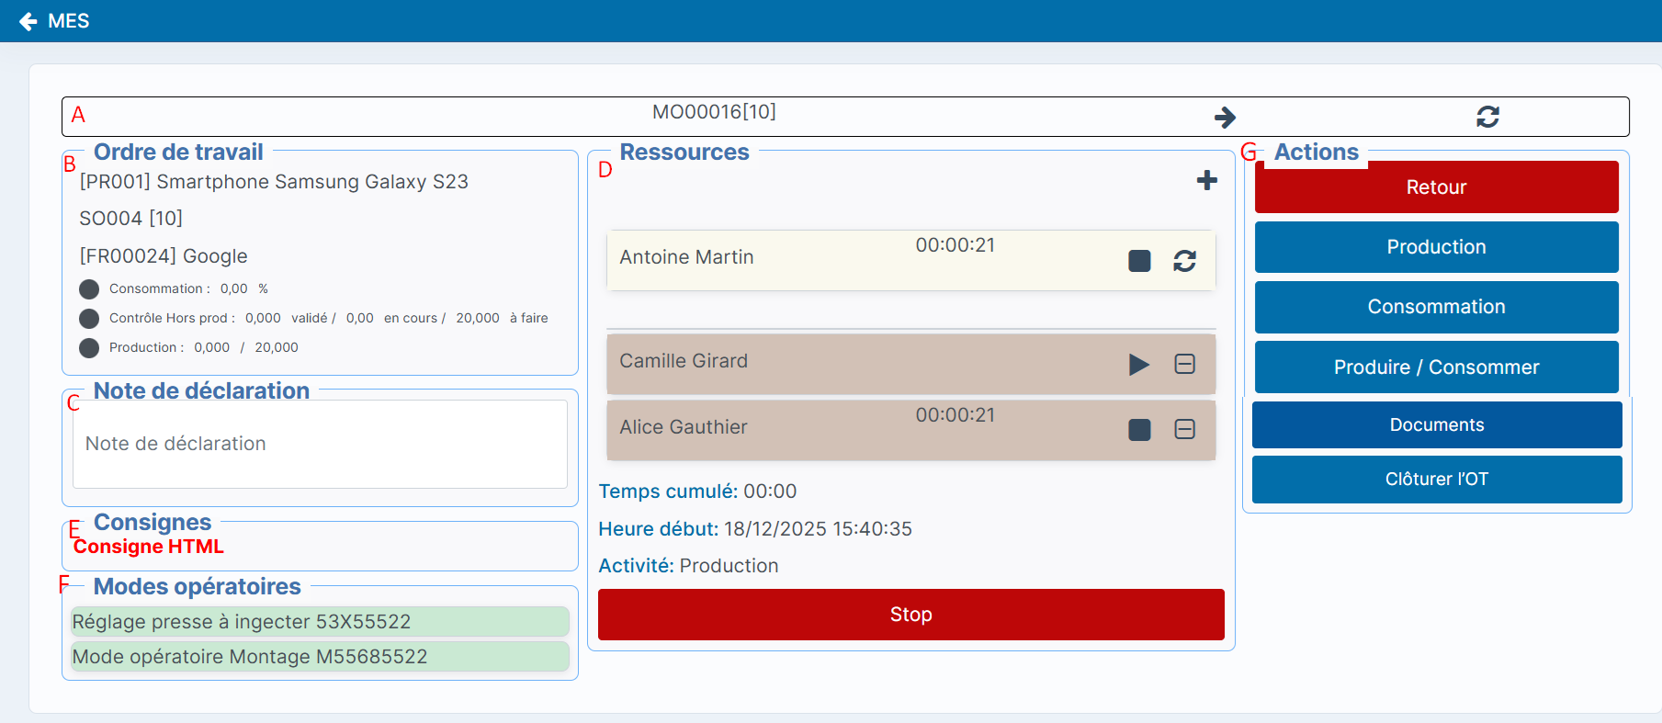Screen dimensions: 1662x723
Task: Stop Alice Gauthier's timer
Action: [x=1139, y=430]
